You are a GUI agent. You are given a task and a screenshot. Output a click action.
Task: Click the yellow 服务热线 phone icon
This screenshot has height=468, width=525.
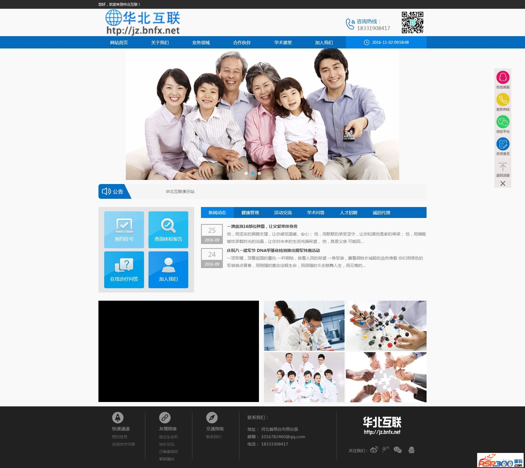503,100
